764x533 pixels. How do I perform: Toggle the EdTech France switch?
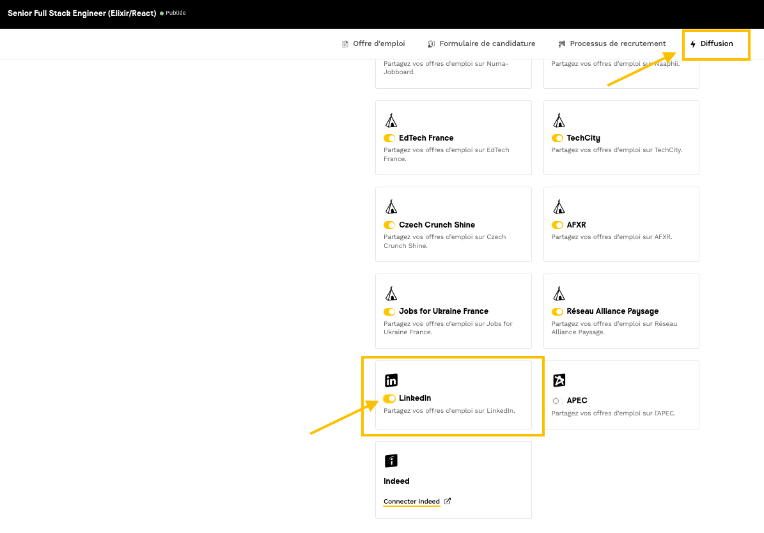pyautogui.click(x=389, y=139)
